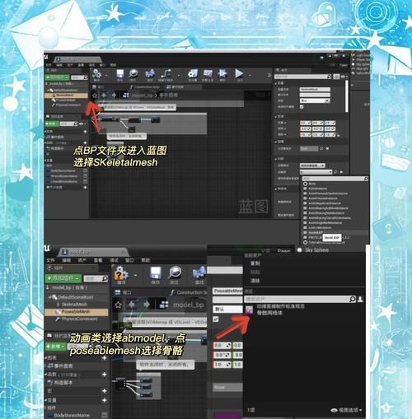Viewport: 412px width, 419px height.
Task: Toggle editable-instance checkbox in upper details panel
Action: [x=302, y=107]
